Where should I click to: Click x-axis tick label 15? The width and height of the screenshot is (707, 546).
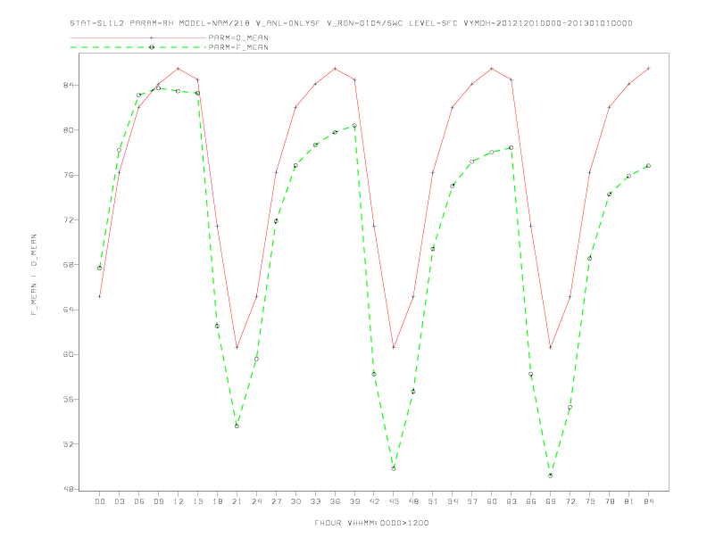click(197, 501)
